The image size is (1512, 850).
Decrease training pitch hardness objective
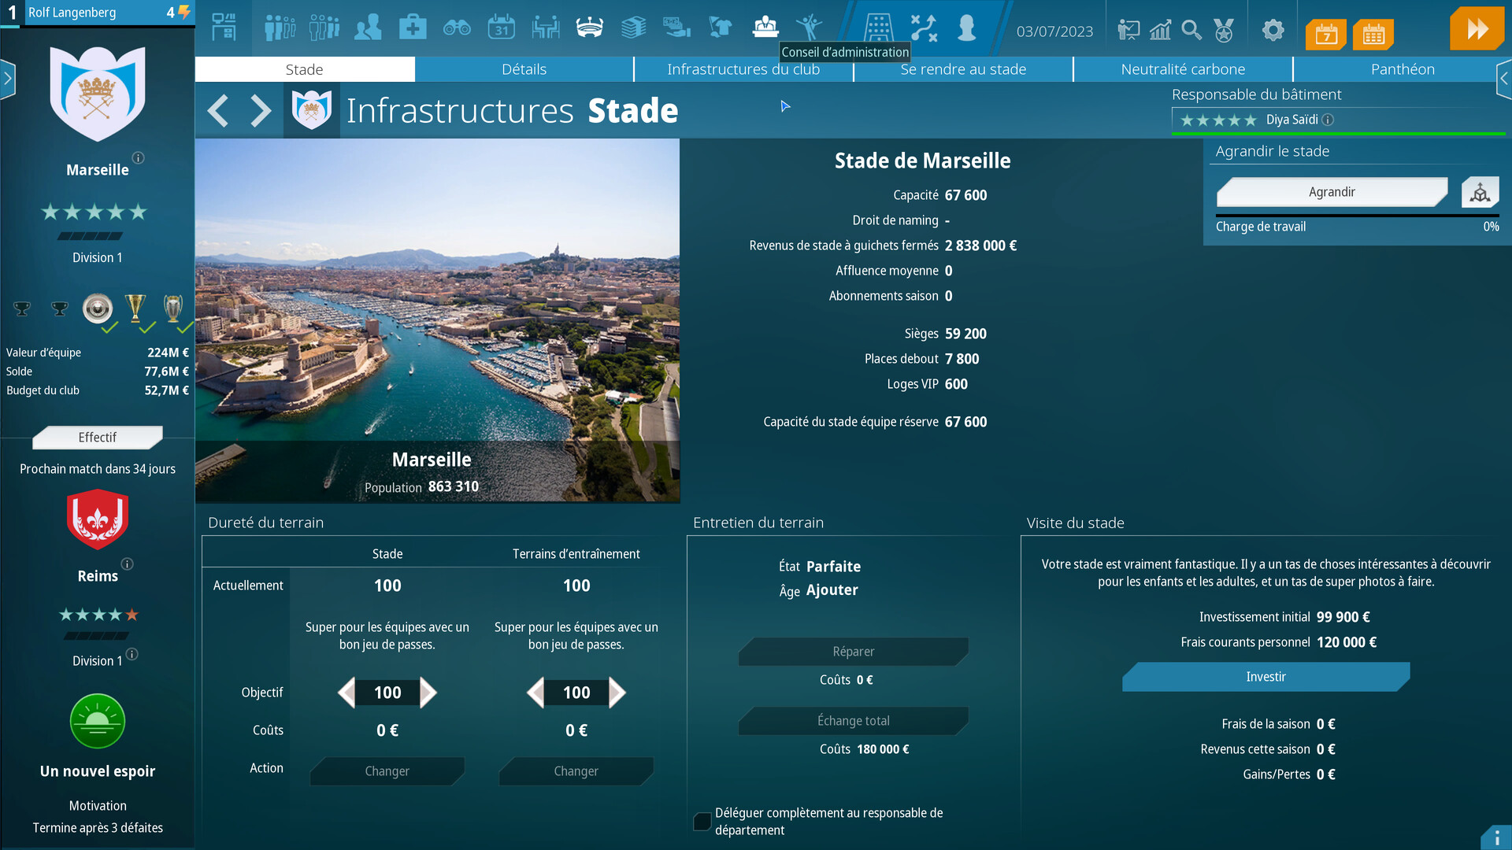(536, 693)
